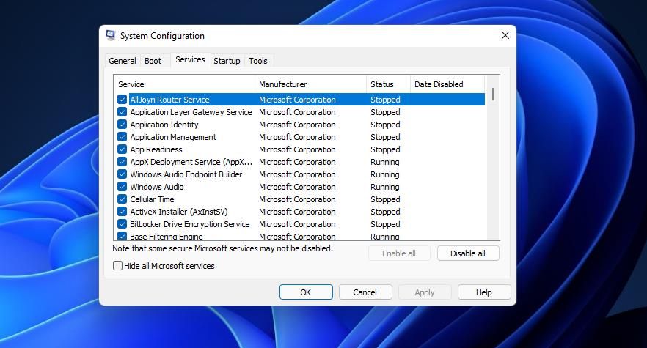Sort by the Service column header
647x348 pixels.
184,84
